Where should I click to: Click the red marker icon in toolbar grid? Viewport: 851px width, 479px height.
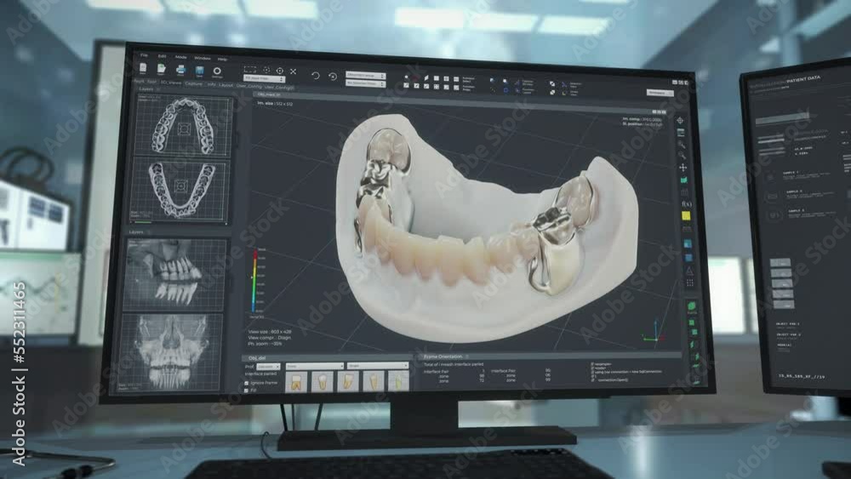pos(416,77)
